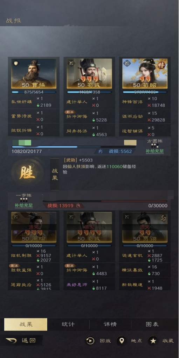The image size is (179, 358).
Task: Tap the 特 badge on 荀昭 portrait
Action: click(161, 65)
